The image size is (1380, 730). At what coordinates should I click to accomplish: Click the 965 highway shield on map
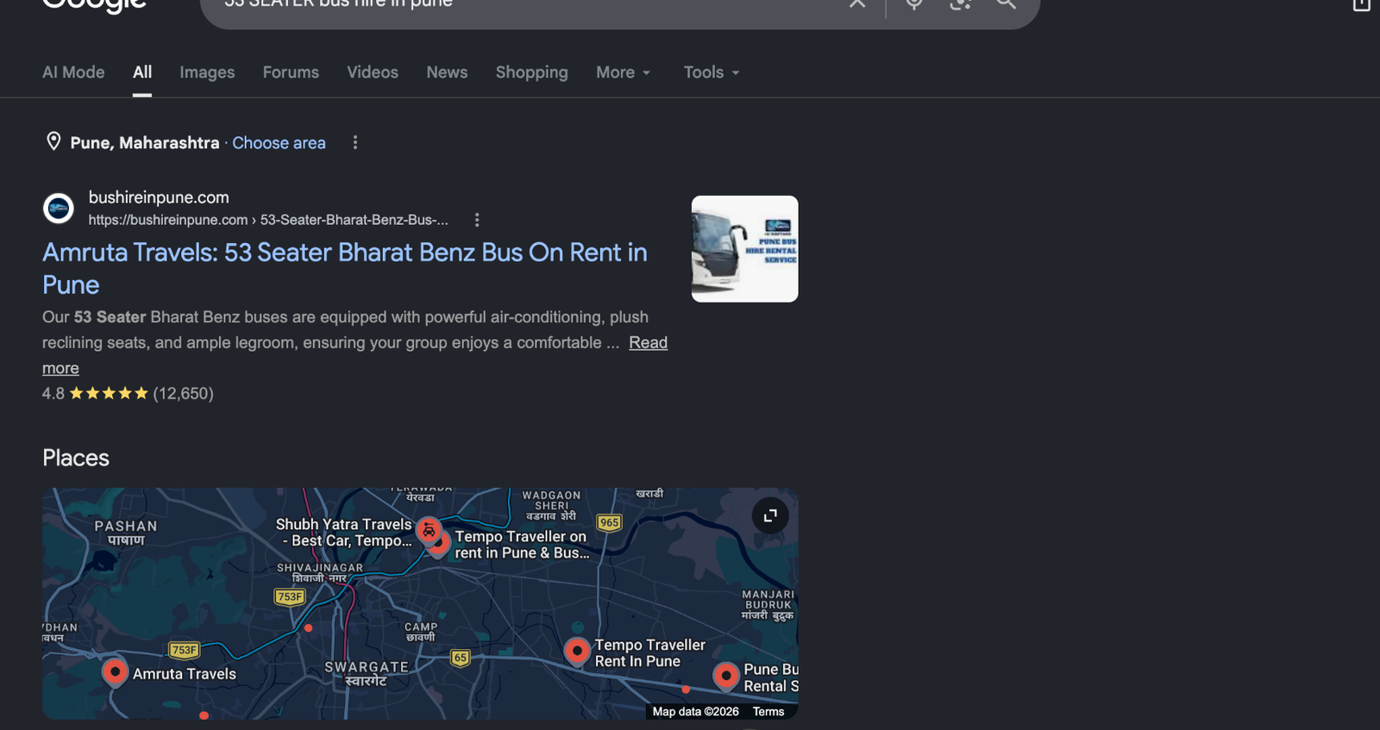609,522
